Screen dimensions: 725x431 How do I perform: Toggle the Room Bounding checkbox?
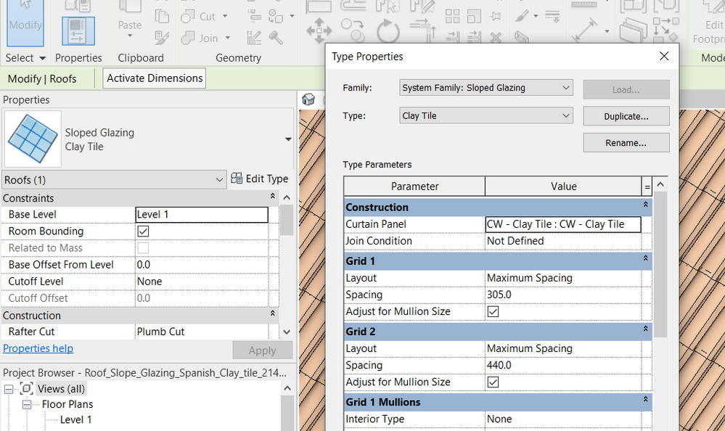[x=144, y=231]
